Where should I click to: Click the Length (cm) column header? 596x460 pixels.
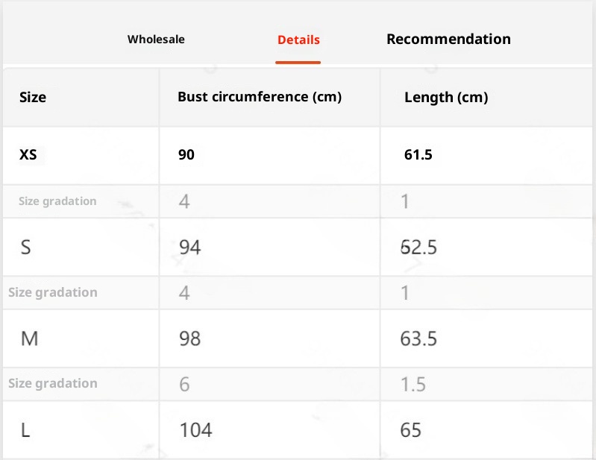446,98
